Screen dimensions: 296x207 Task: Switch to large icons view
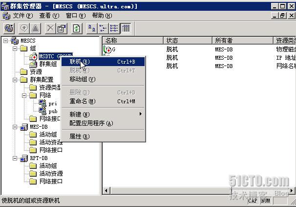pos(92,28)
